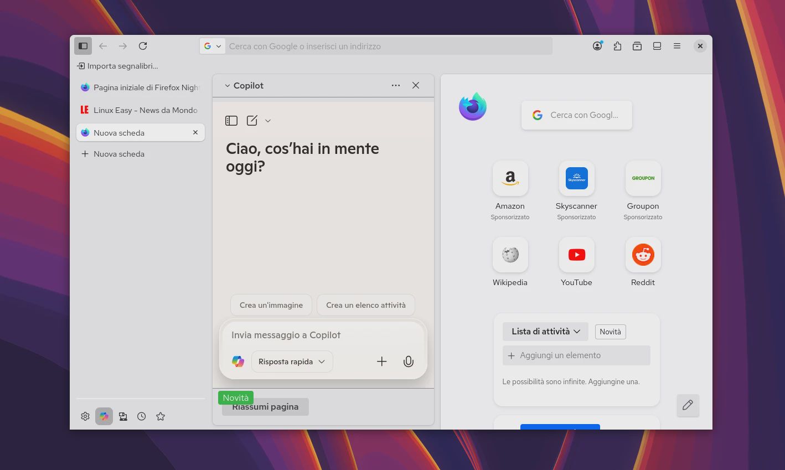Viewport: 785px width, 470px height.
Task: Add attachment with the plus icon
Action: [382, 361]
